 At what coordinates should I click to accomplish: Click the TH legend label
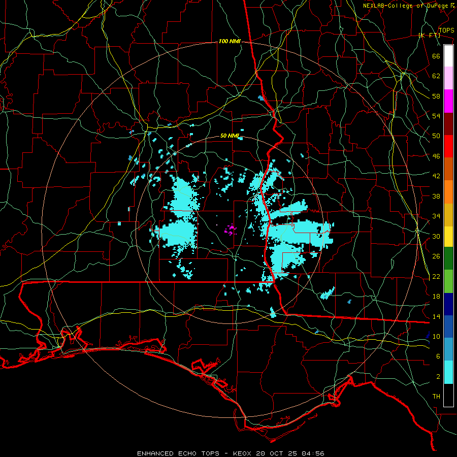436,397
